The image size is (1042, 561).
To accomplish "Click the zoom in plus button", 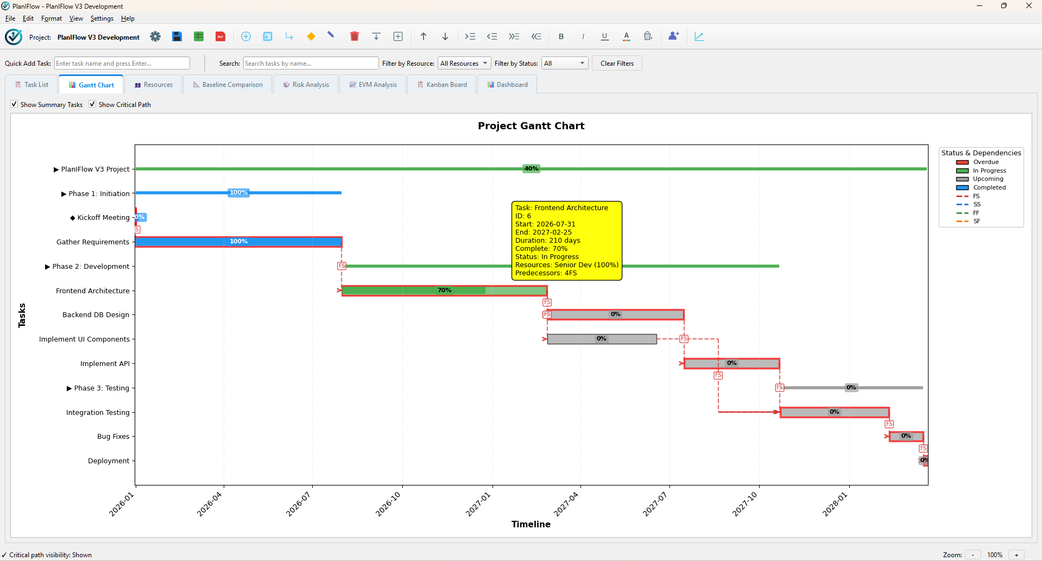I will coord(1016,554).
